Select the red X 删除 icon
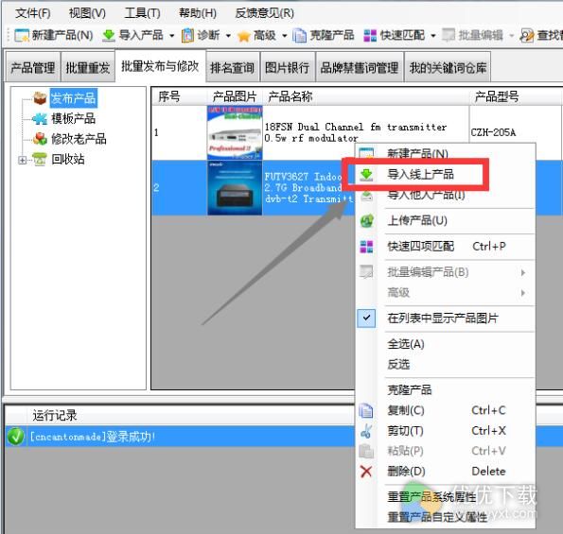 point(366,472)
